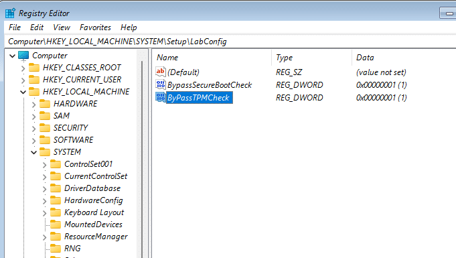Viewport: 456px width, 258px height.
Task: Click the MountedDevices folder icon
Action: point(56,224)
